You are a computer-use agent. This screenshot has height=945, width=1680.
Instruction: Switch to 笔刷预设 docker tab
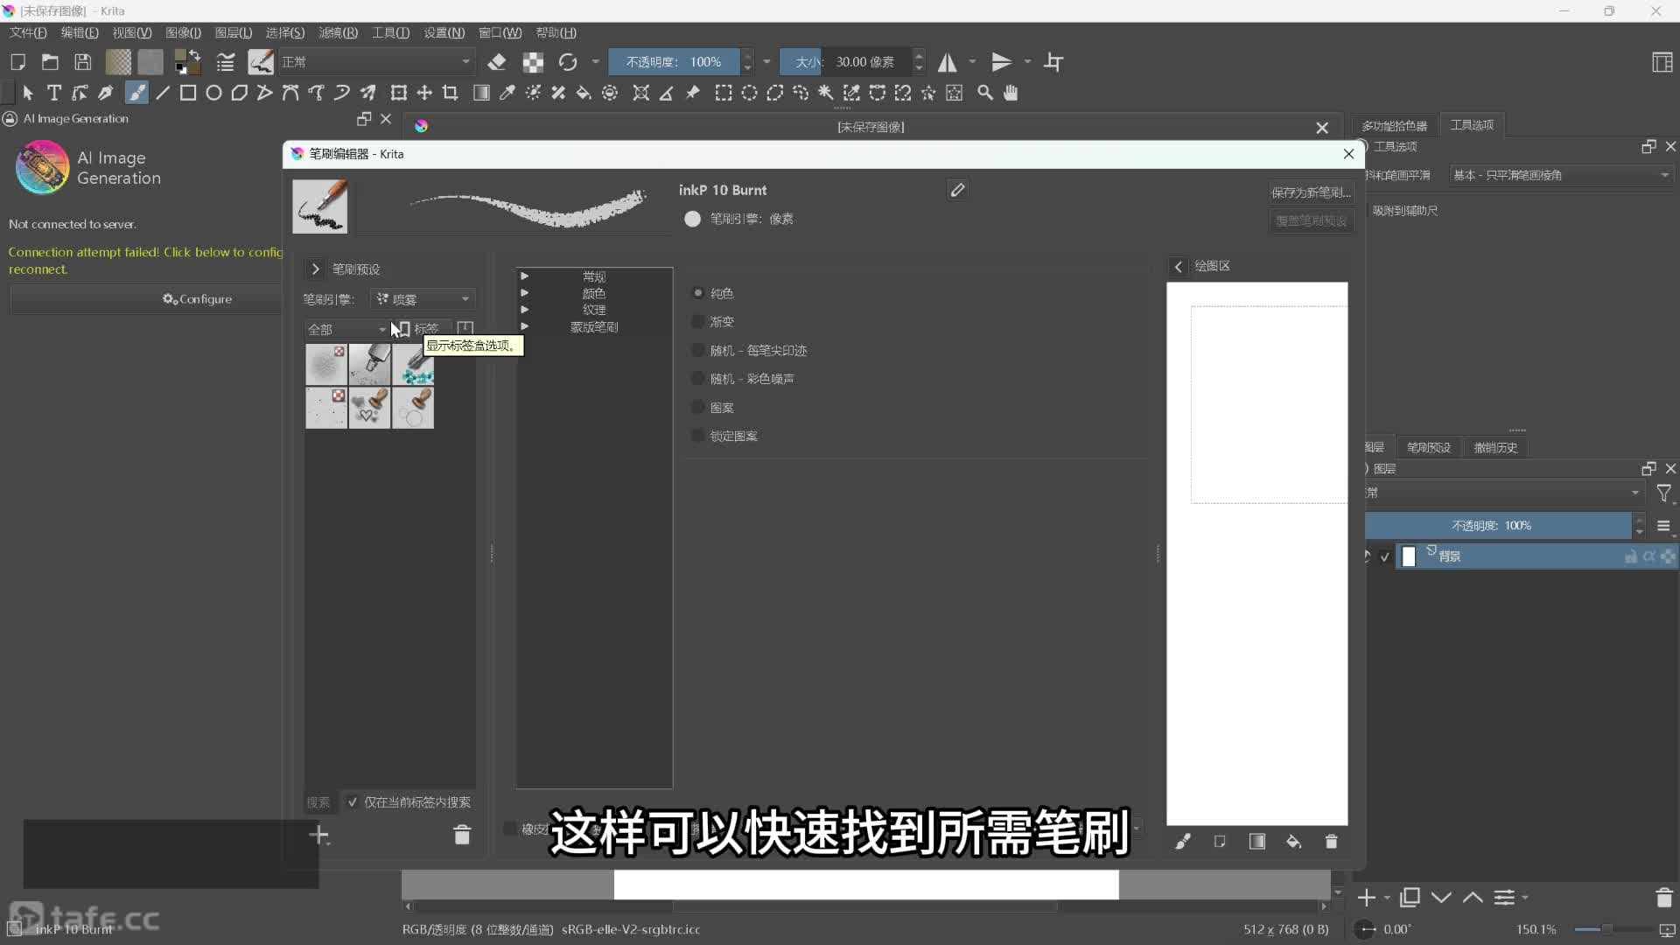click(1428, 448)
